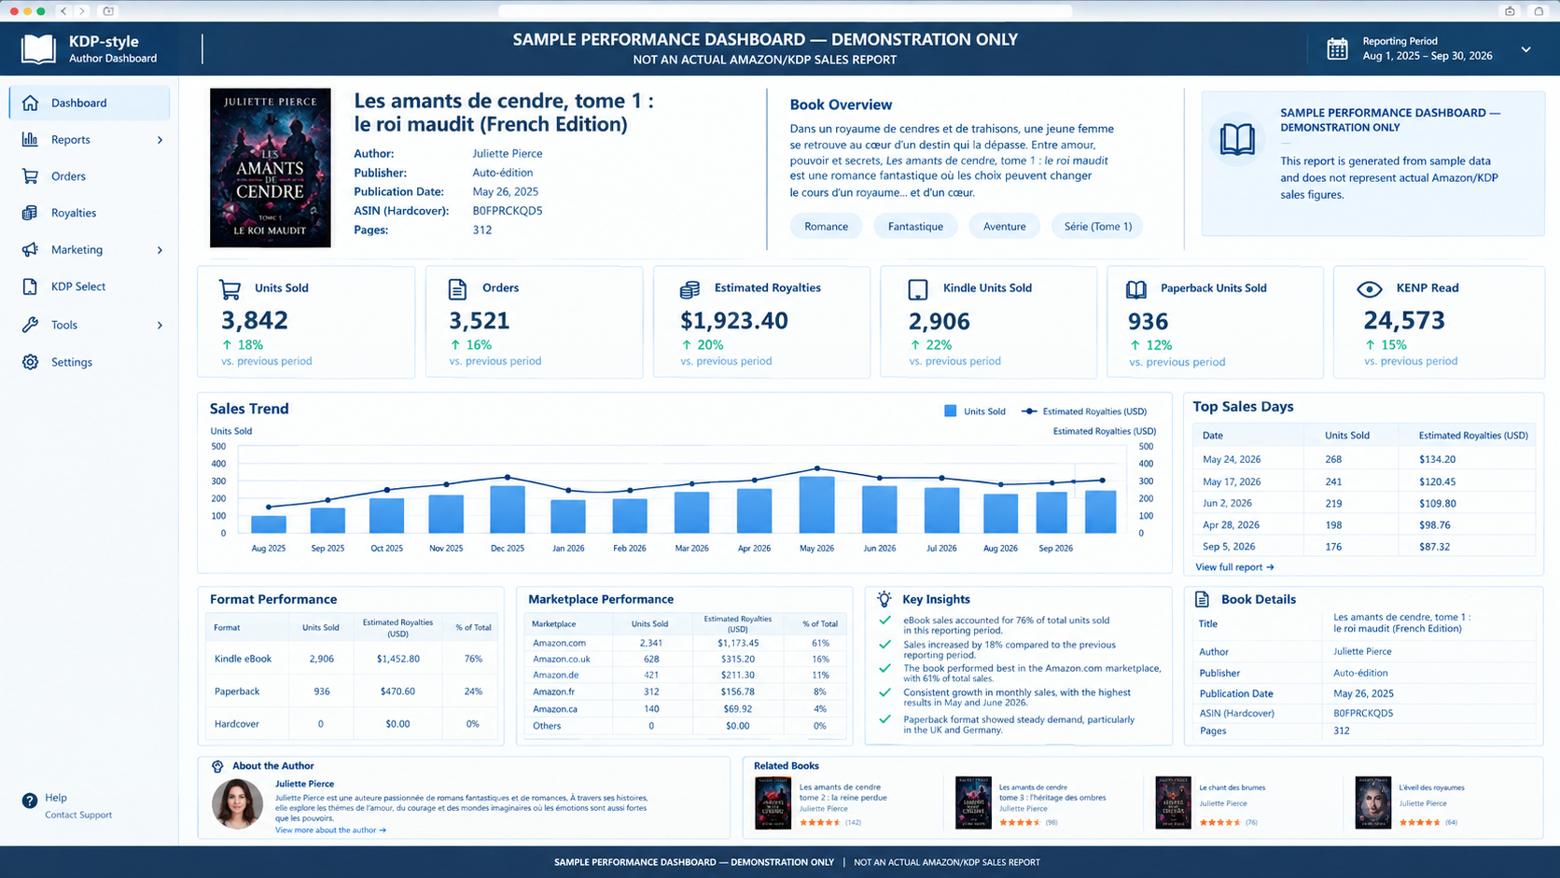Open the Reporting Period dropdown arrow
This screenshot has width=1560, height=878.
[1526, 49]
